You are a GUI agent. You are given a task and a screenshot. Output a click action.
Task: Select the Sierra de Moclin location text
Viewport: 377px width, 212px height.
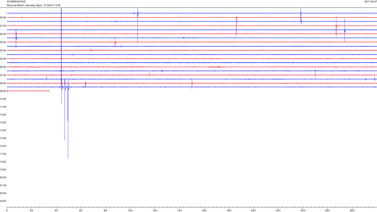pos(33,5)
